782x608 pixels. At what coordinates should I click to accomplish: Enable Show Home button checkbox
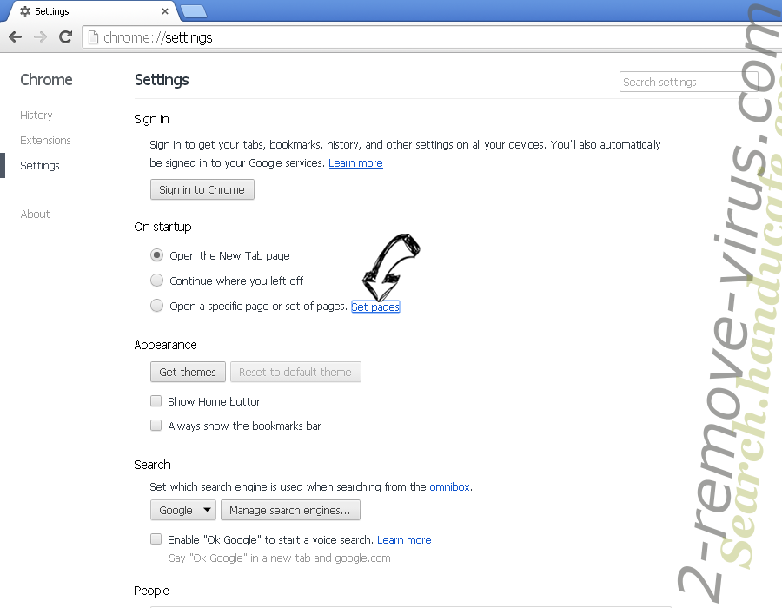coord(156,401)
